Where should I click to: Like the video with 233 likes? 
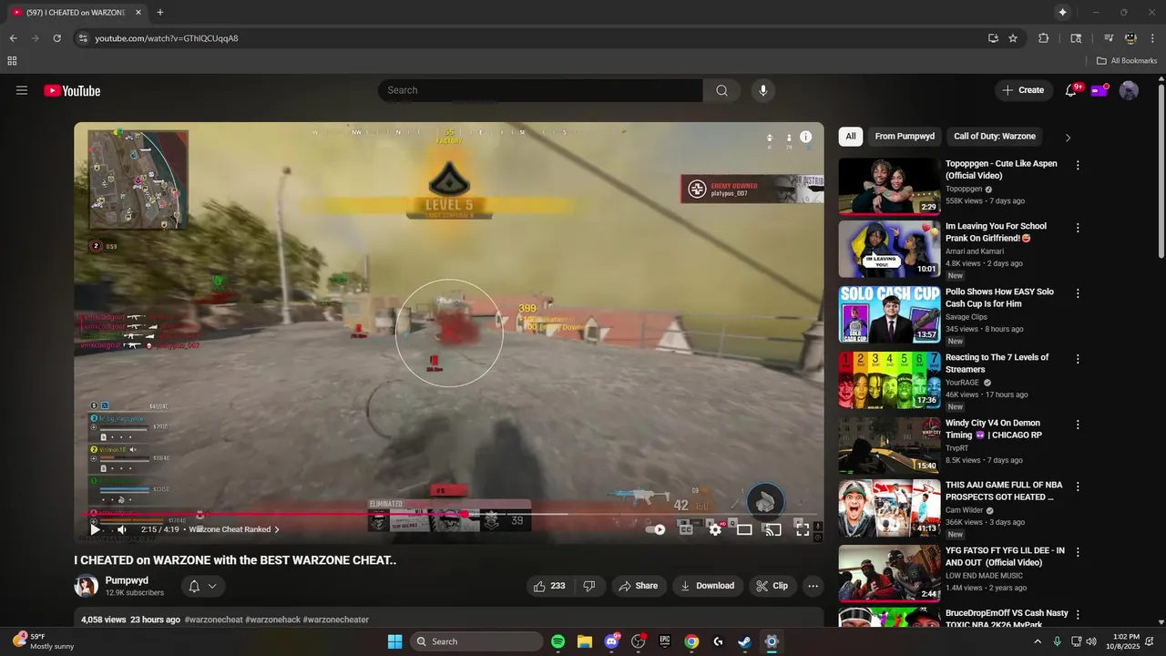[551, 586]
